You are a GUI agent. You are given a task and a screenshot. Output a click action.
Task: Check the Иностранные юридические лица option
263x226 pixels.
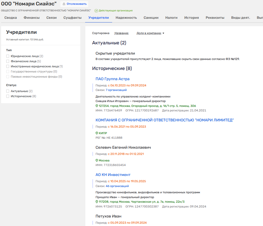point(8,66)
